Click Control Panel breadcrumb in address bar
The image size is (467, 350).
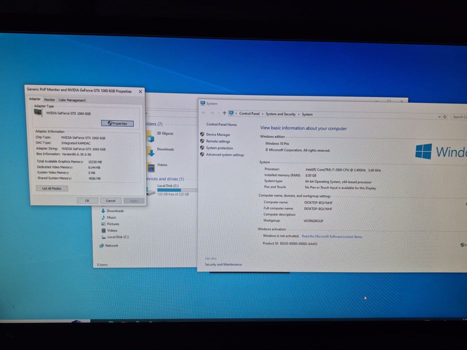[249, 113]
